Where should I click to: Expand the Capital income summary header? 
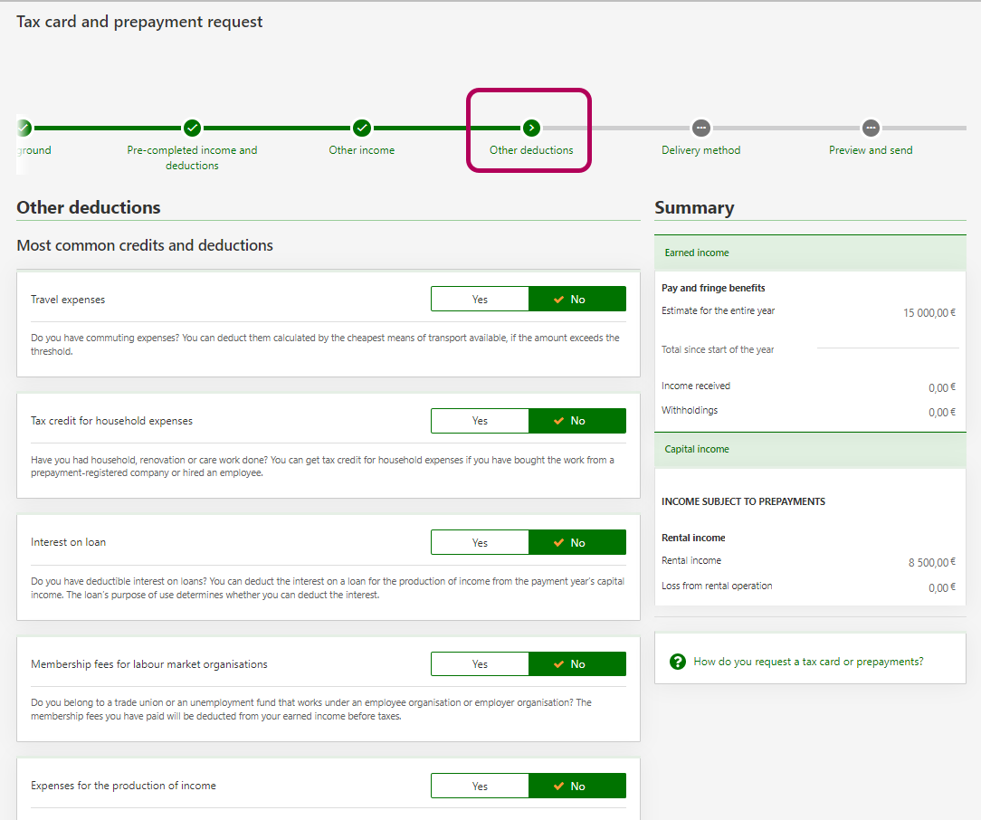coord(810,450)
